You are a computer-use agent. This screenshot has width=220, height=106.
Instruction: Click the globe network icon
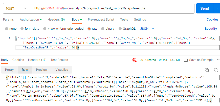[x=134, y=60]
